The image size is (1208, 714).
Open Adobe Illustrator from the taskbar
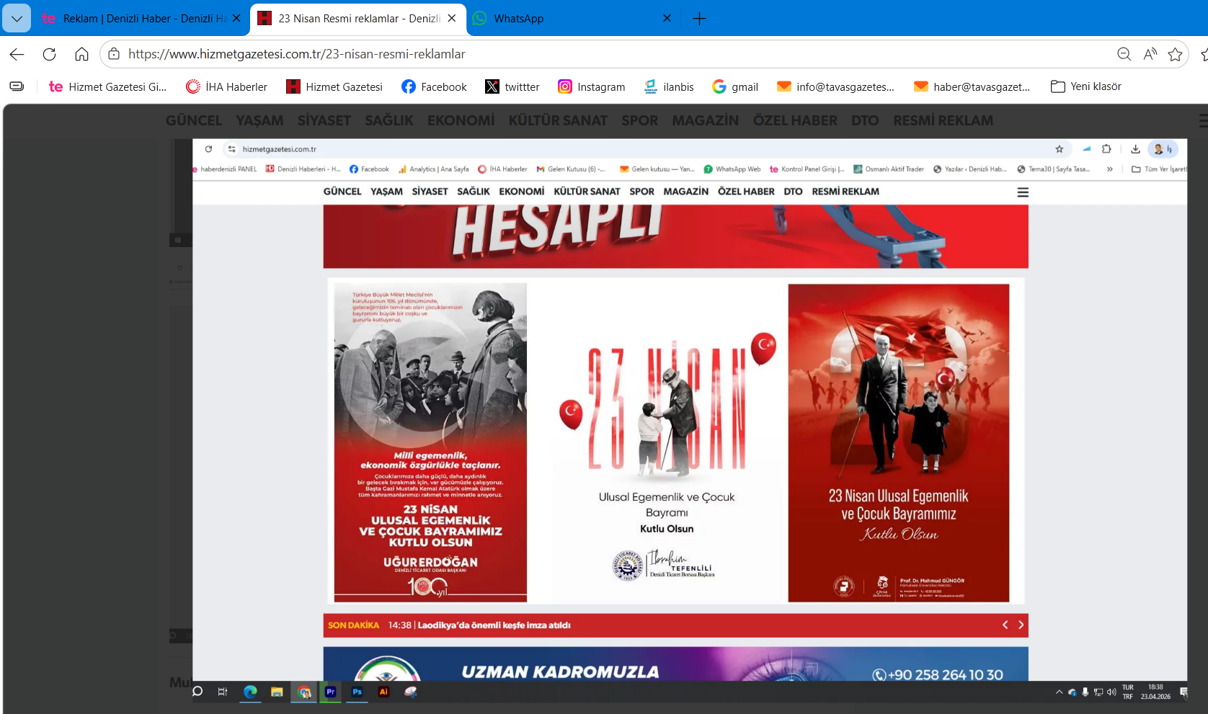[x=383, y=692]
